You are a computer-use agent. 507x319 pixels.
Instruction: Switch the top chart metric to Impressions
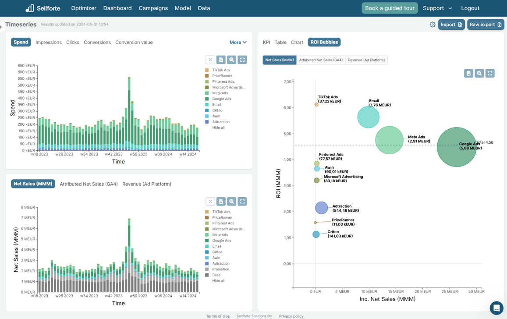pos(48,42)
